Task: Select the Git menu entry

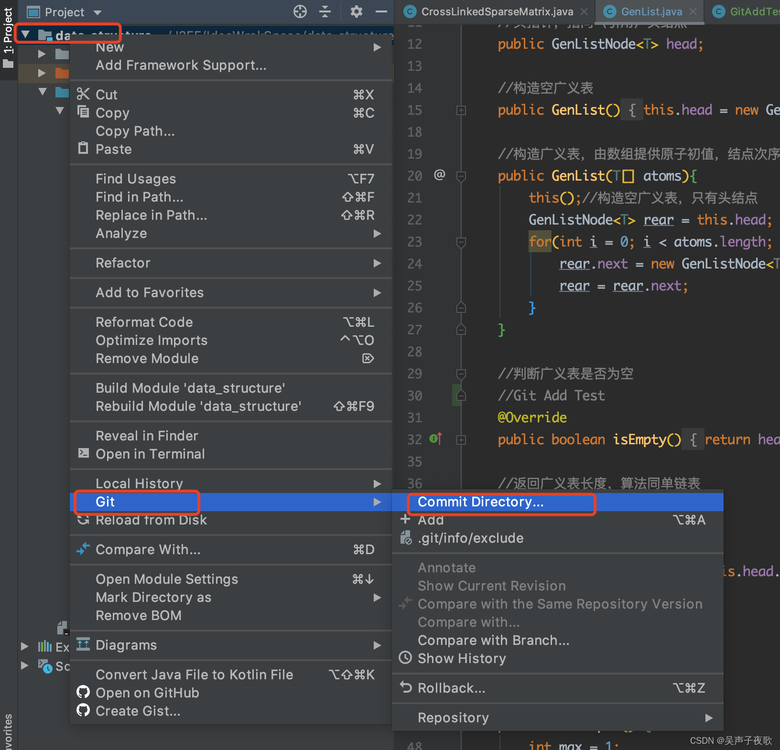Action: (x=231, y=502)
